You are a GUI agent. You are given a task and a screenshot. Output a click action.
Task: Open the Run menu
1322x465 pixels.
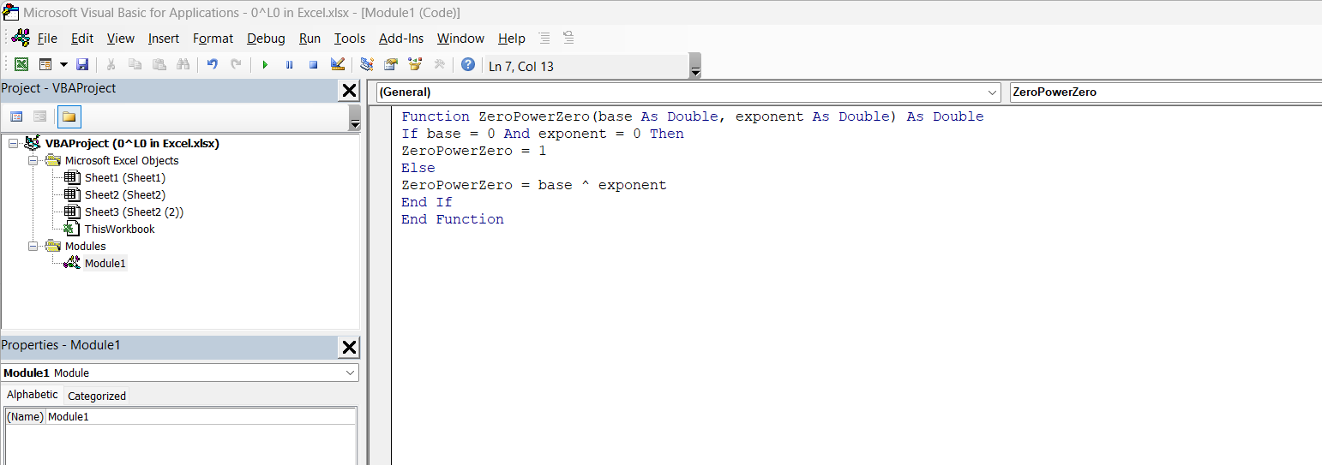point(309,39)
